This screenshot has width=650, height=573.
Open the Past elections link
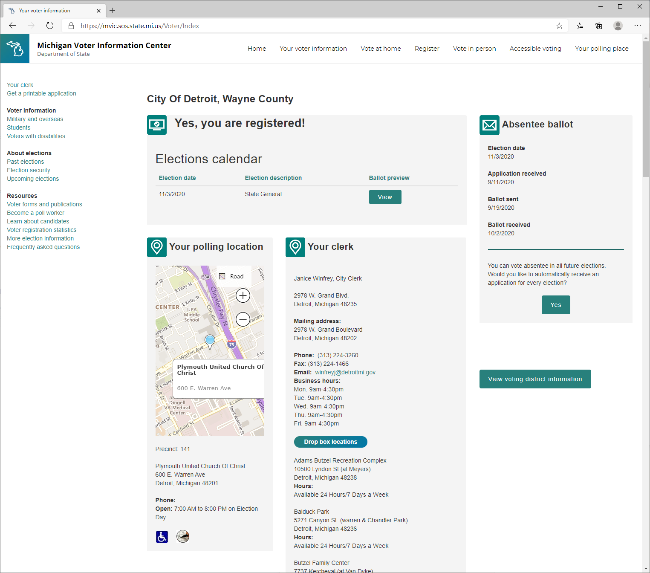pyautogui.click(x=25, y=162)
